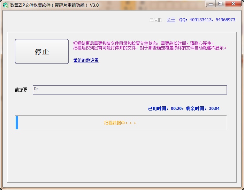Click the 已注册 link
The width and height of the screenshot is (244, 190).
coord(155,20)
